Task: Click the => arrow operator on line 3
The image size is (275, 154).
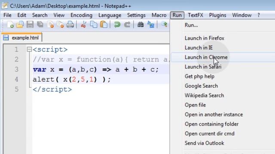Action: pos(107,70)
